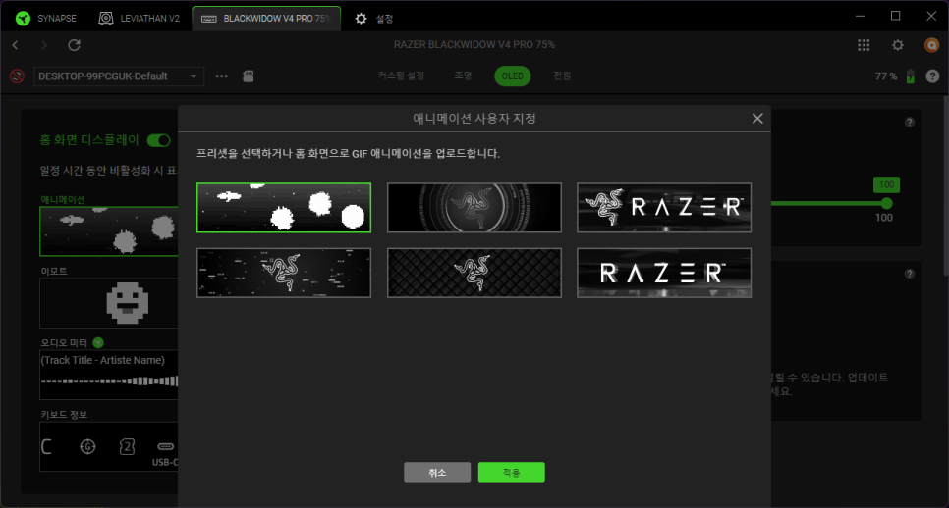Click the 애니메이션 label in left panel
Image resolution: width=949 pixels, height=508 pixels.
63,199
